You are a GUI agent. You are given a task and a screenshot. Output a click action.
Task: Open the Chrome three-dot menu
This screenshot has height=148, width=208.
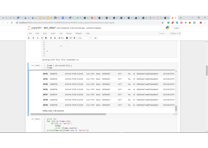point(205,22)
